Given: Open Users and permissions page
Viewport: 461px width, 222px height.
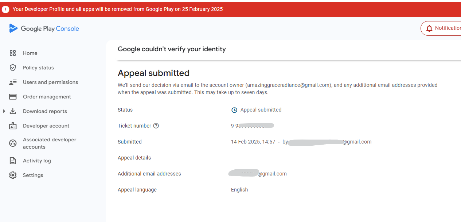Looking at the screenshot, I should 50,82.
